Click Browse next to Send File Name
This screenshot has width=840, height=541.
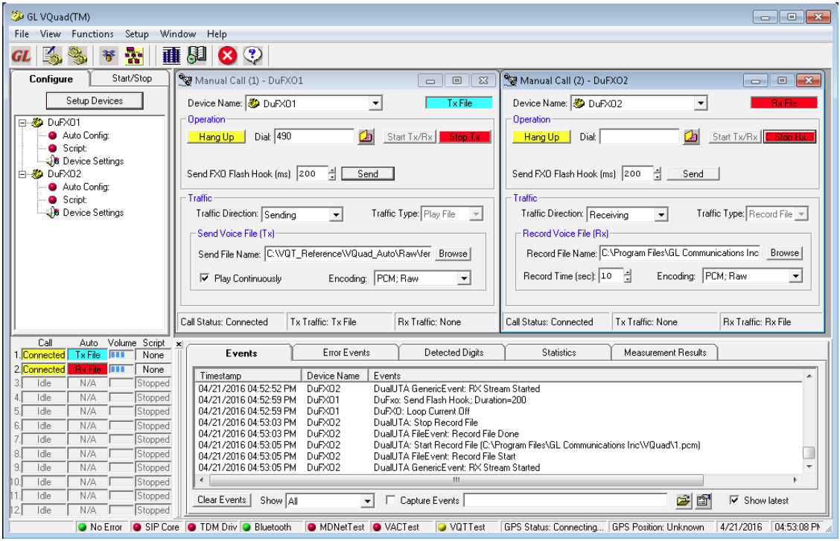[x=453, y=254]
